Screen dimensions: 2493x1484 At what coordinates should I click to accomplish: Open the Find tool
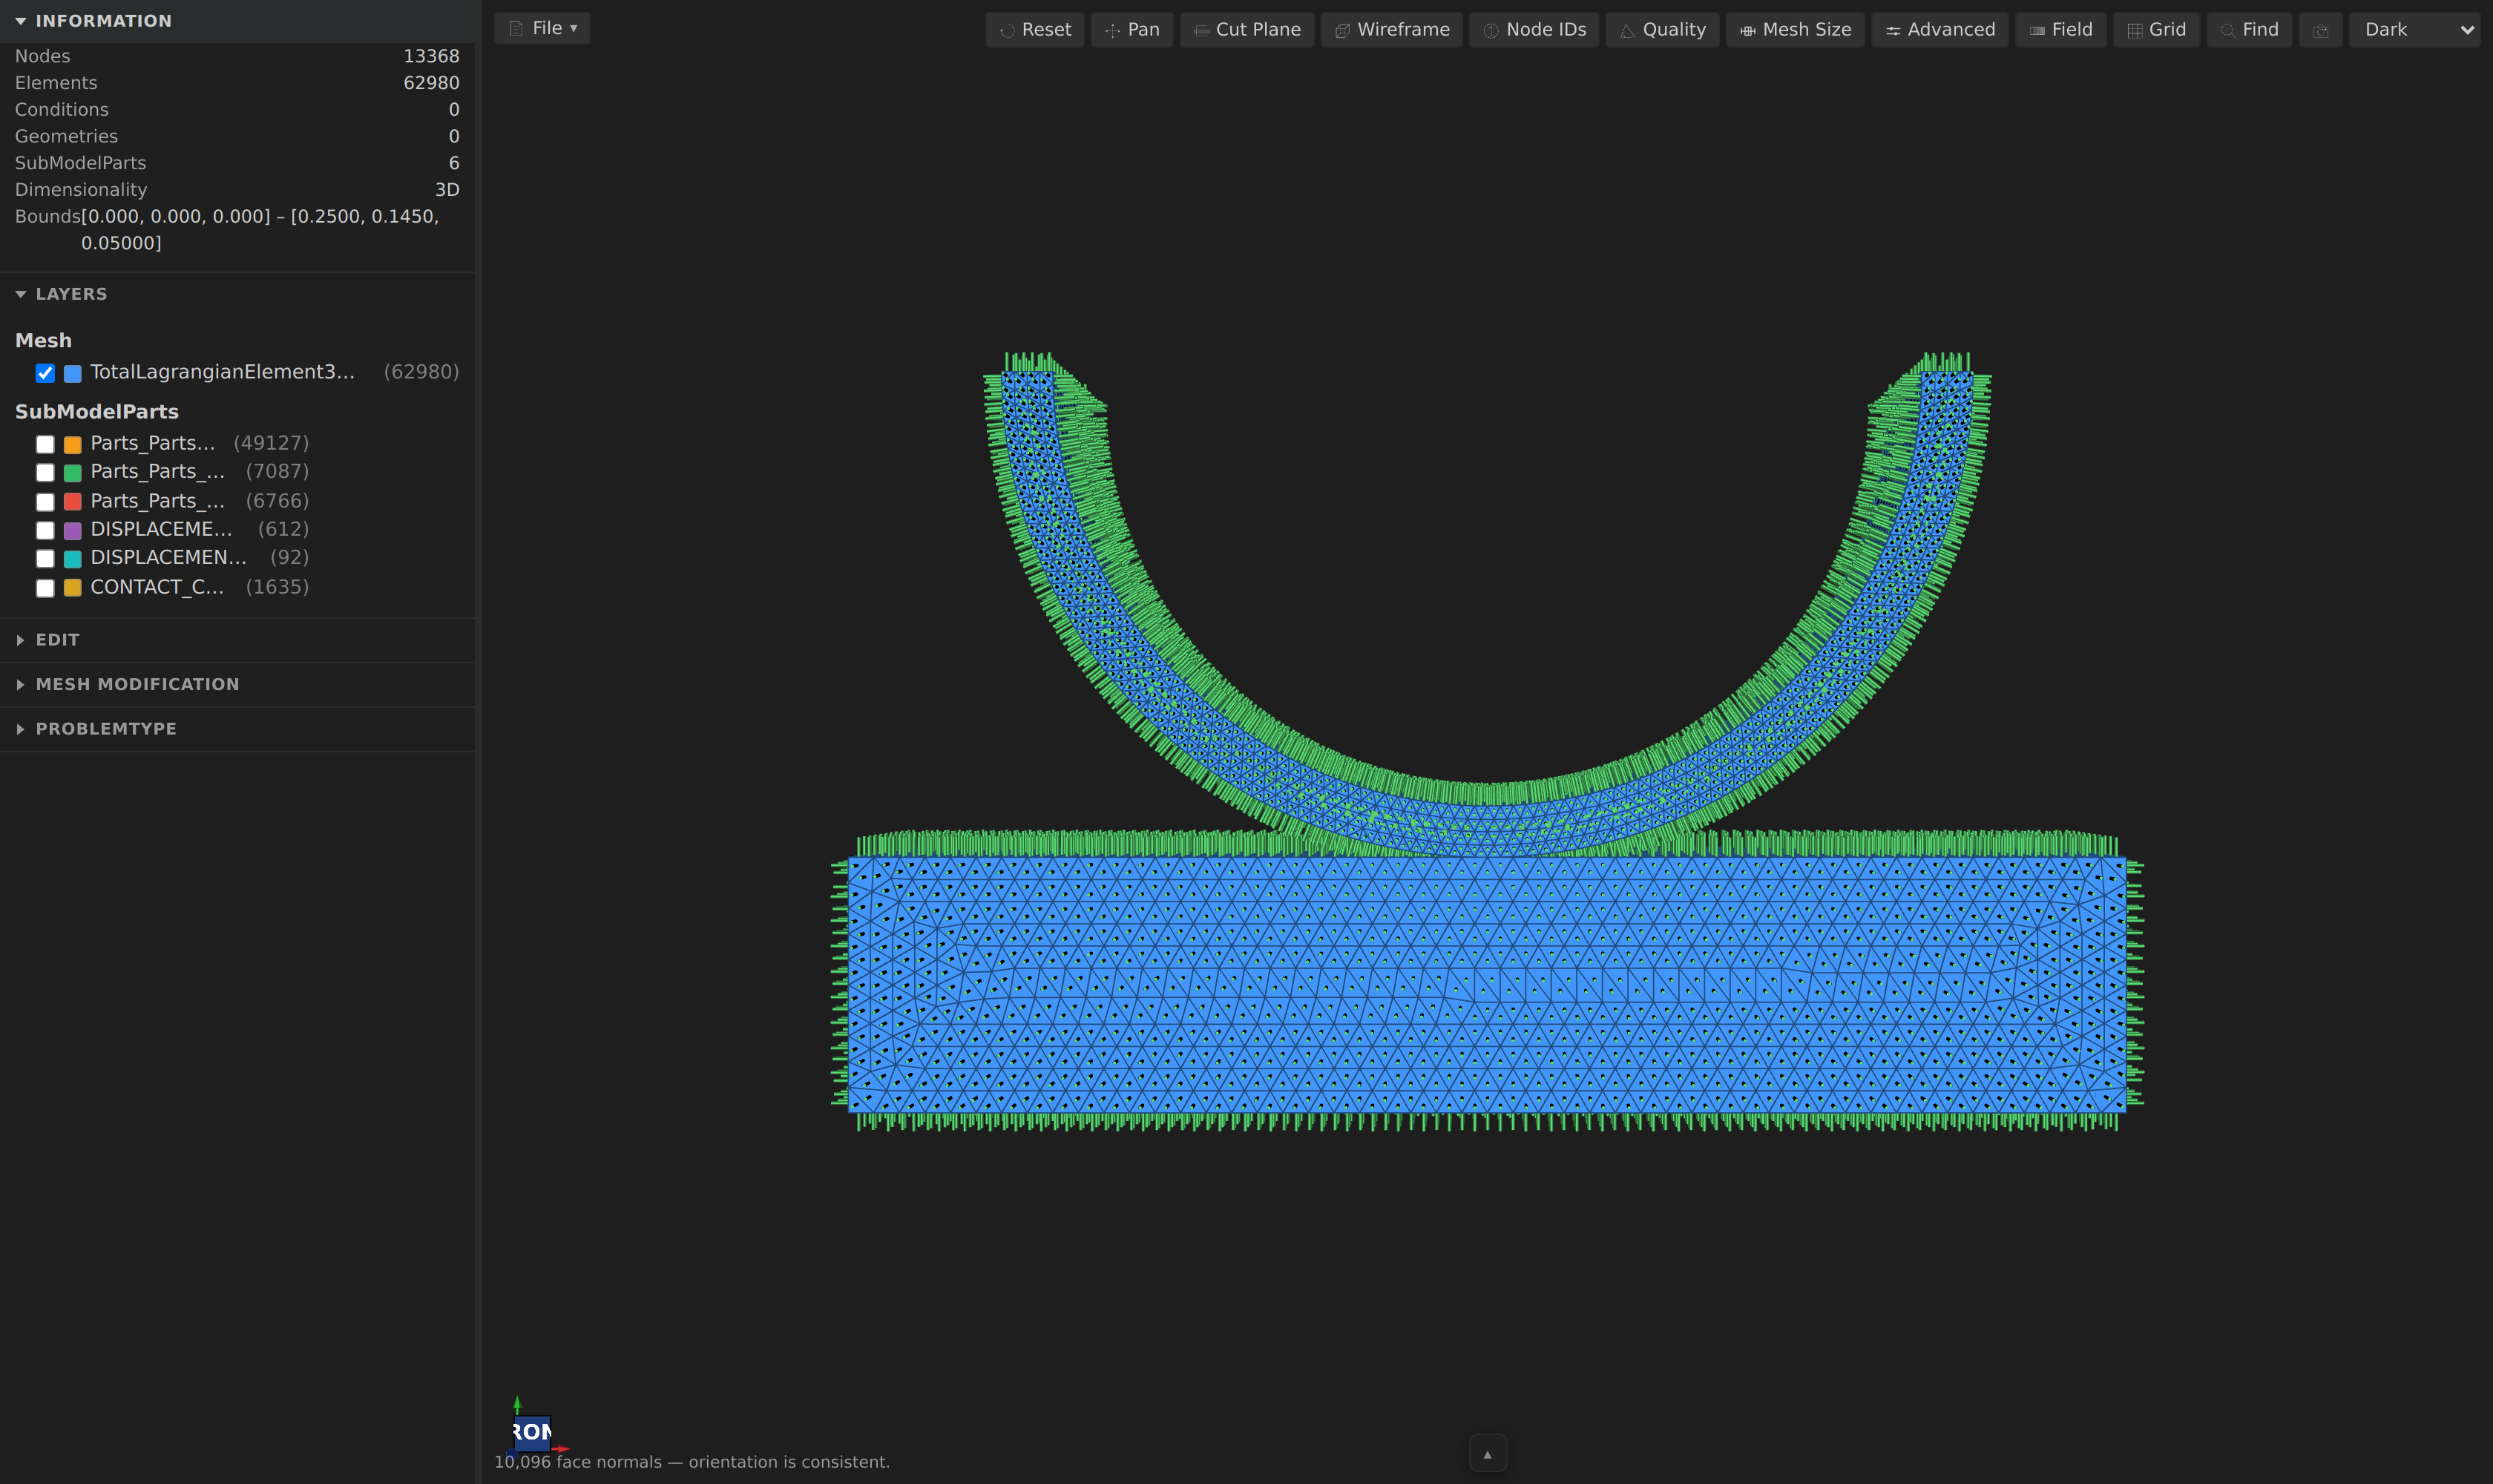pos(2249,30)
